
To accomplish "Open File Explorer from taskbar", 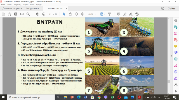I will click(65, 97).
